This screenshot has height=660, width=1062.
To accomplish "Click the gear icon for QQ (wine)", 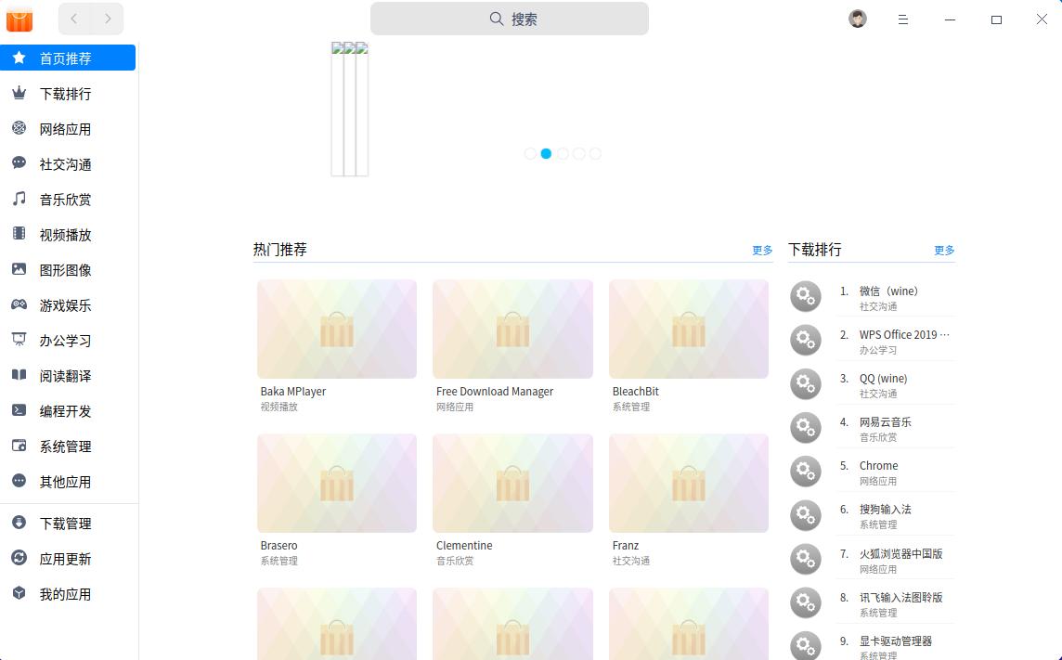I will [x=805, y=383].
